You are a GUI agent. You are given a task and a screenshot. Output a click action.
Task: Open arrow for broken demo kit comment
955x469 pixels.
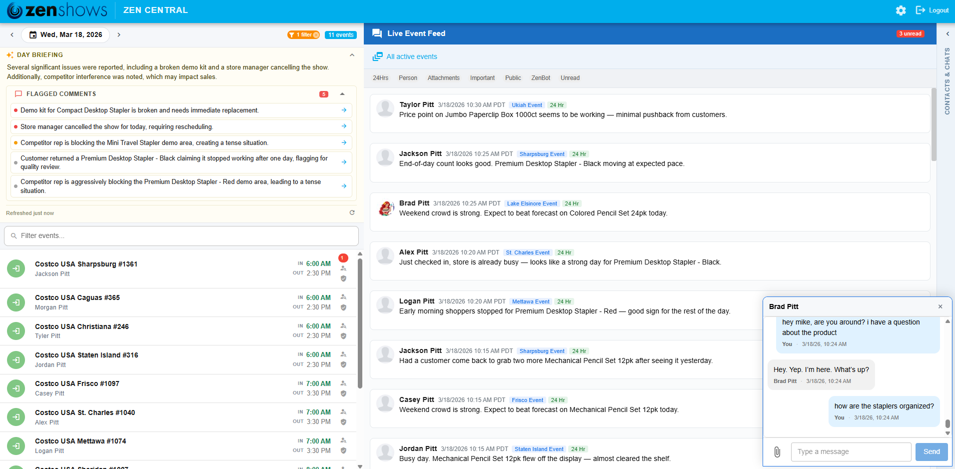tap(344, 110)
